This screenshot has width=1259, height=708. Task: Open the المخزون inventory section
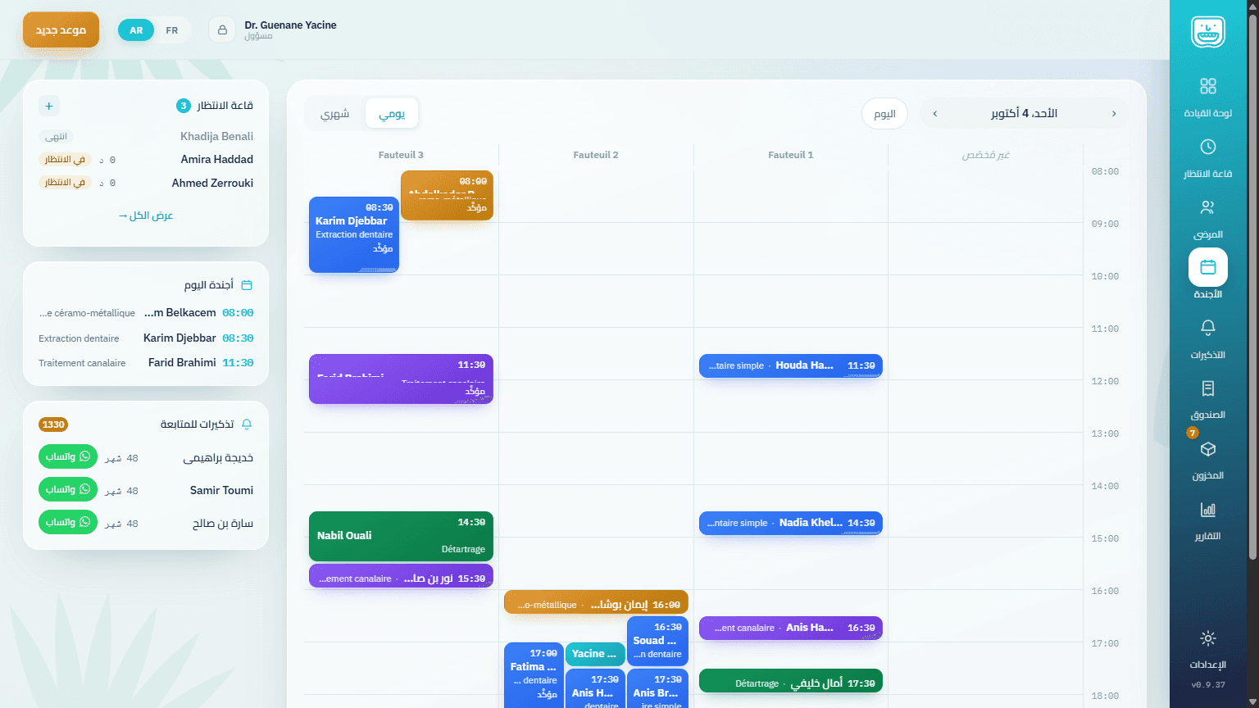(1207, 460)
